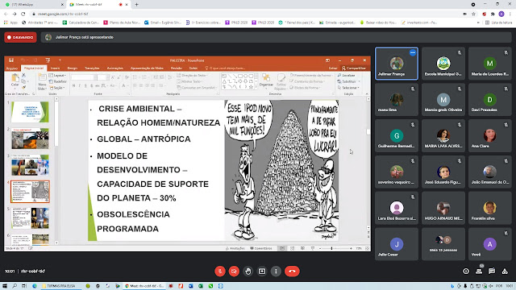Open meeting details info icon

pos(466,271)
